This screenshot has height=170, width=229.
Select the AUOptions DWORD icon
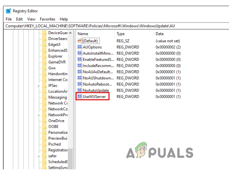79,47
